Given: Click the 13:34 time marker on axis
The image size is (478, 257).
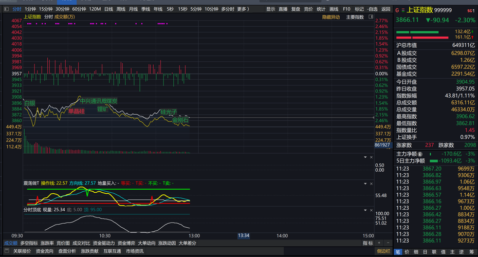Looking at the screenshot, I should pyautogui.click(x=243, y=235).
